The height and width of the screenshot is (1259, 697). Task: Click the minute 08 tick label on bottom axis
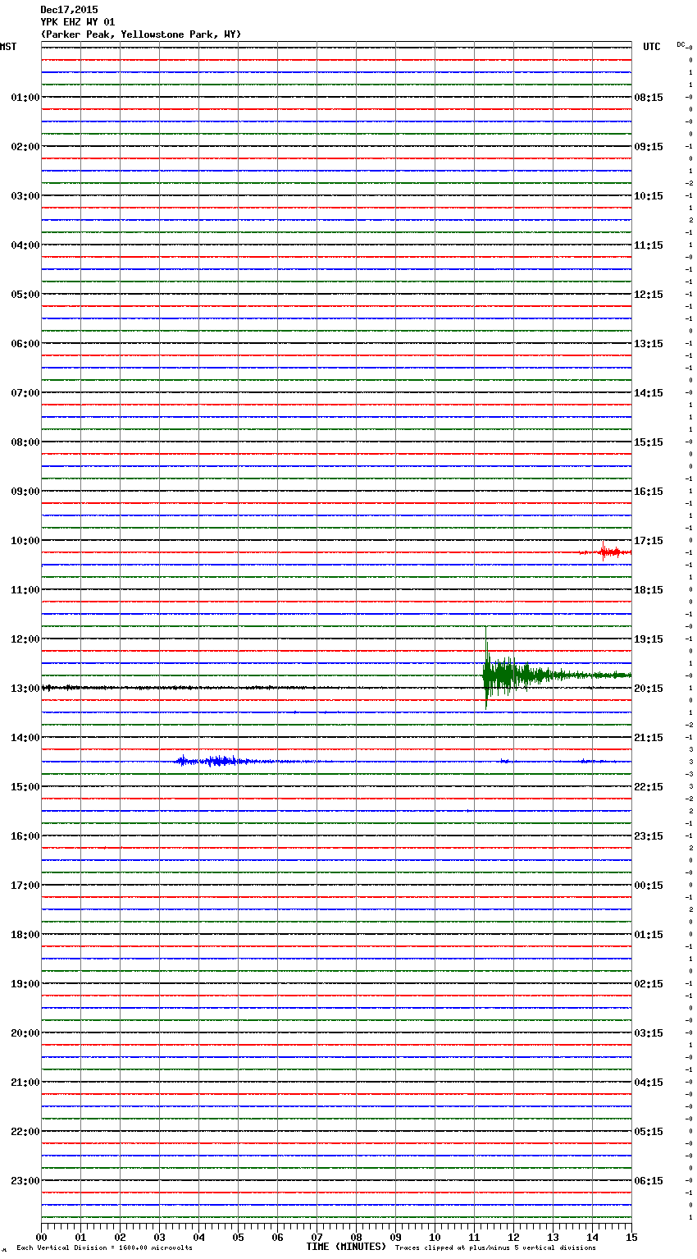tap(356, 1237)
